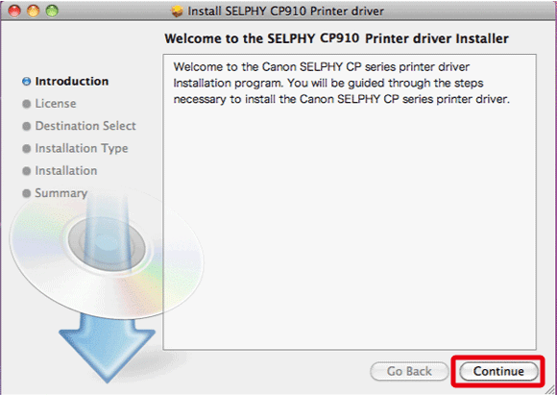Select the Summary step

(x=61, y=193)
